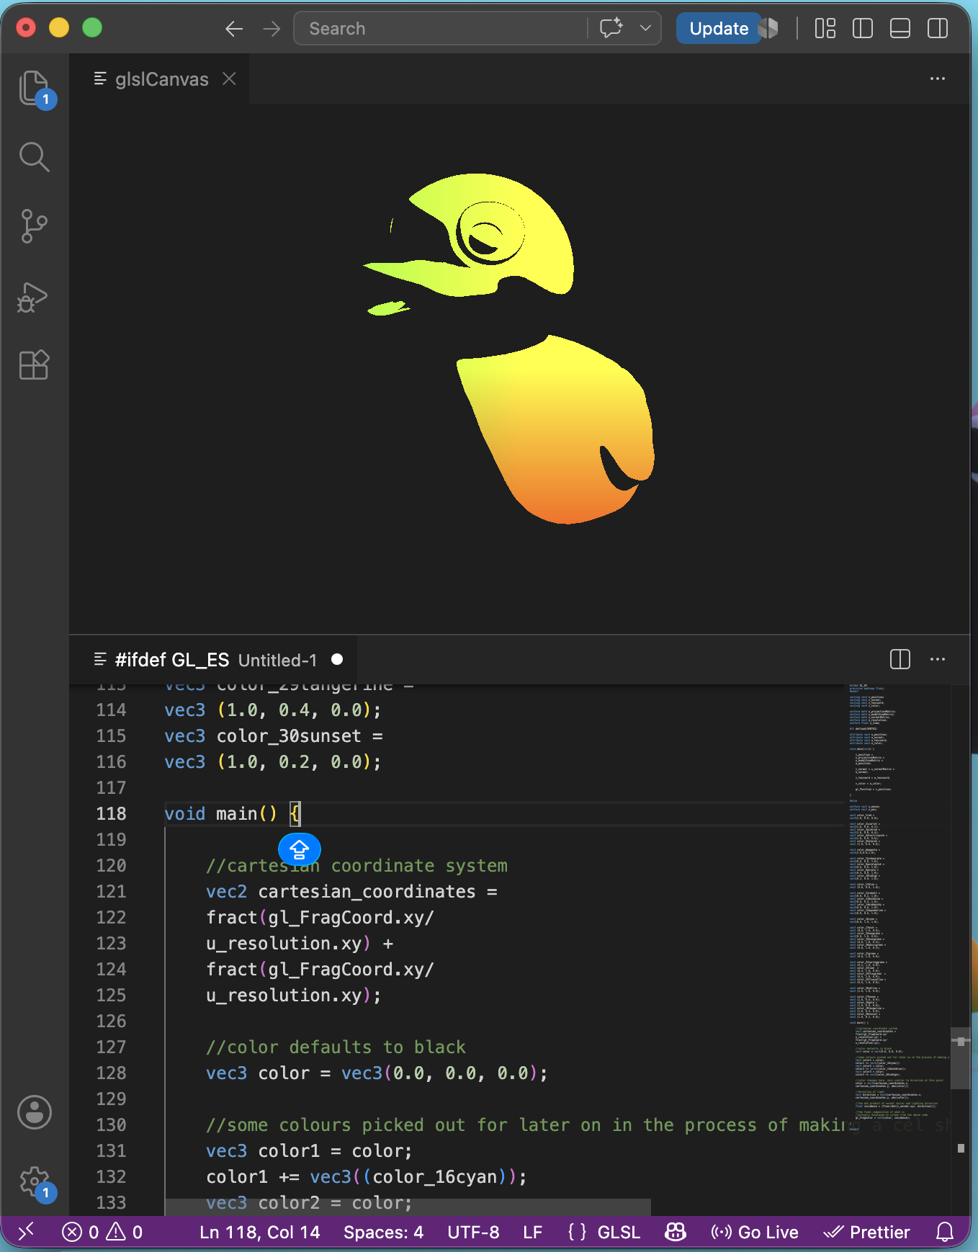The image size is (978, 1252).
Task: Click the blue share overlay icon
Action: click(300, 850)
